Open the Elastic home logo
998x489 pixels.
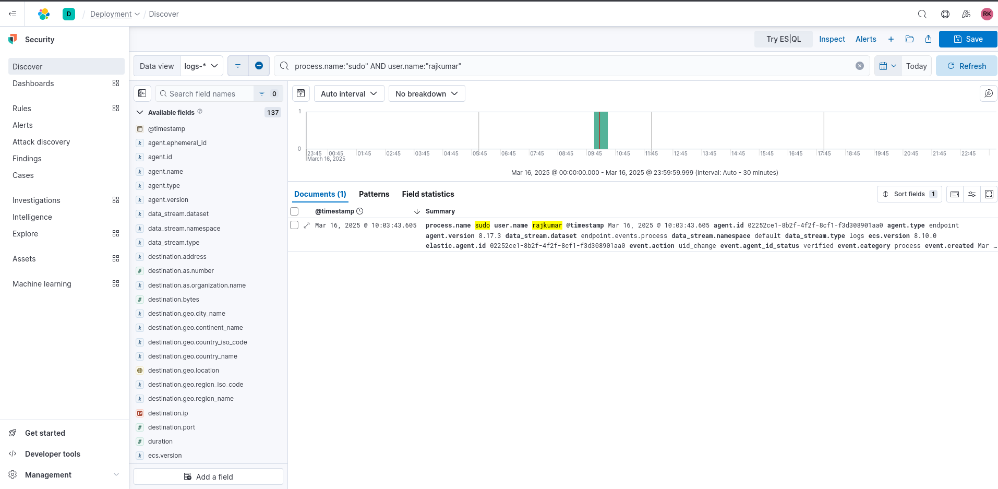[44, 14]
